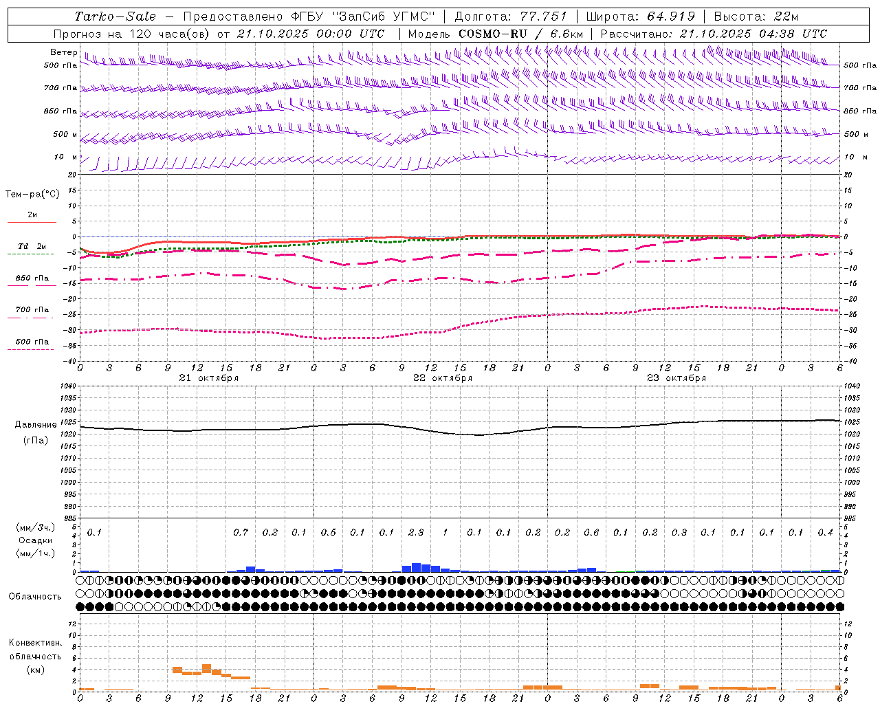Select the precipitation value "0.7"

coord(241,532)
